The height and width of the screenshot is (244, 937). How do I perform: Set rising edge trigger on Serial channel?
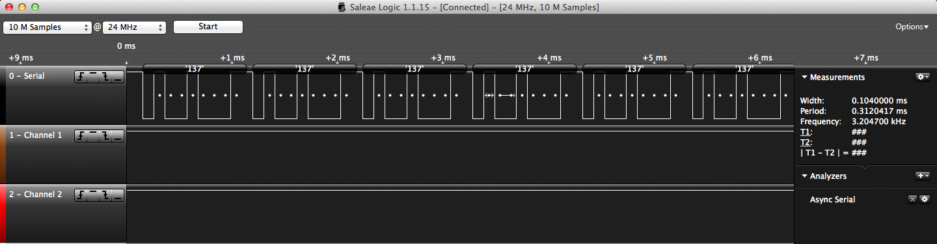click(81, 77)
